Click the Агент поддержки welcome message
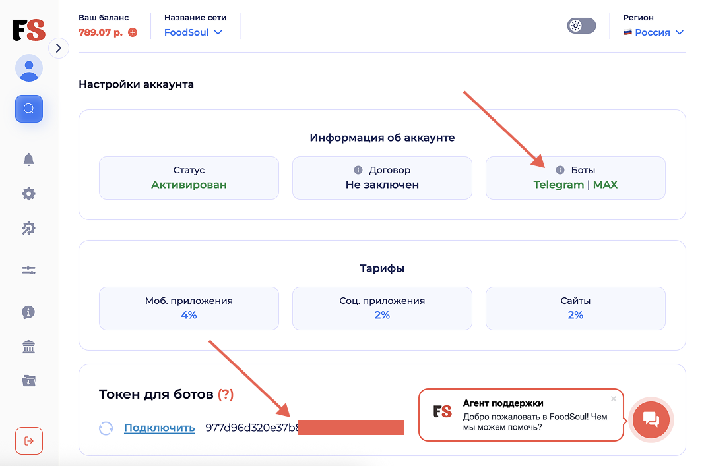This screenshot has height=466, width=704. 534,422
